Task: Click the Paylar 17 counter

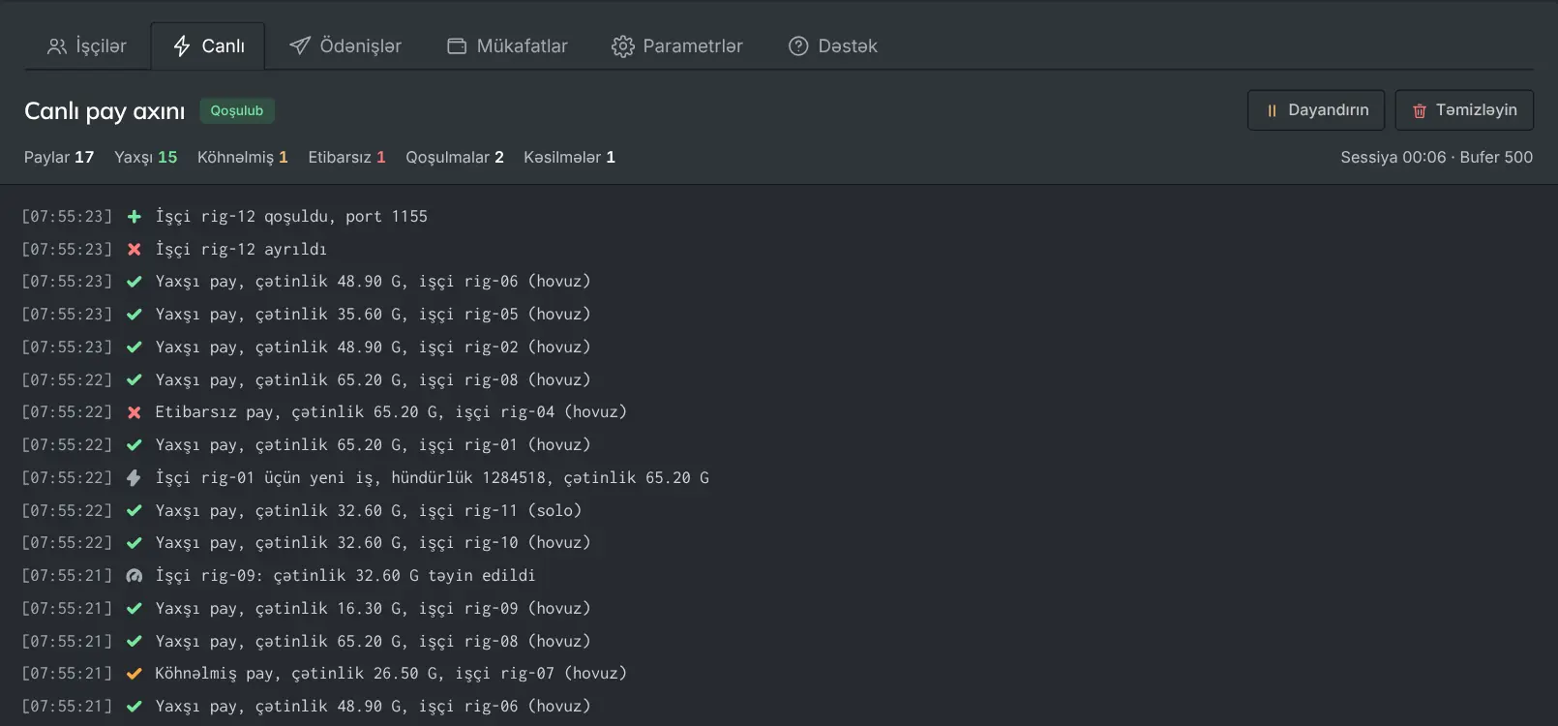Action: [x=59, y=158]
